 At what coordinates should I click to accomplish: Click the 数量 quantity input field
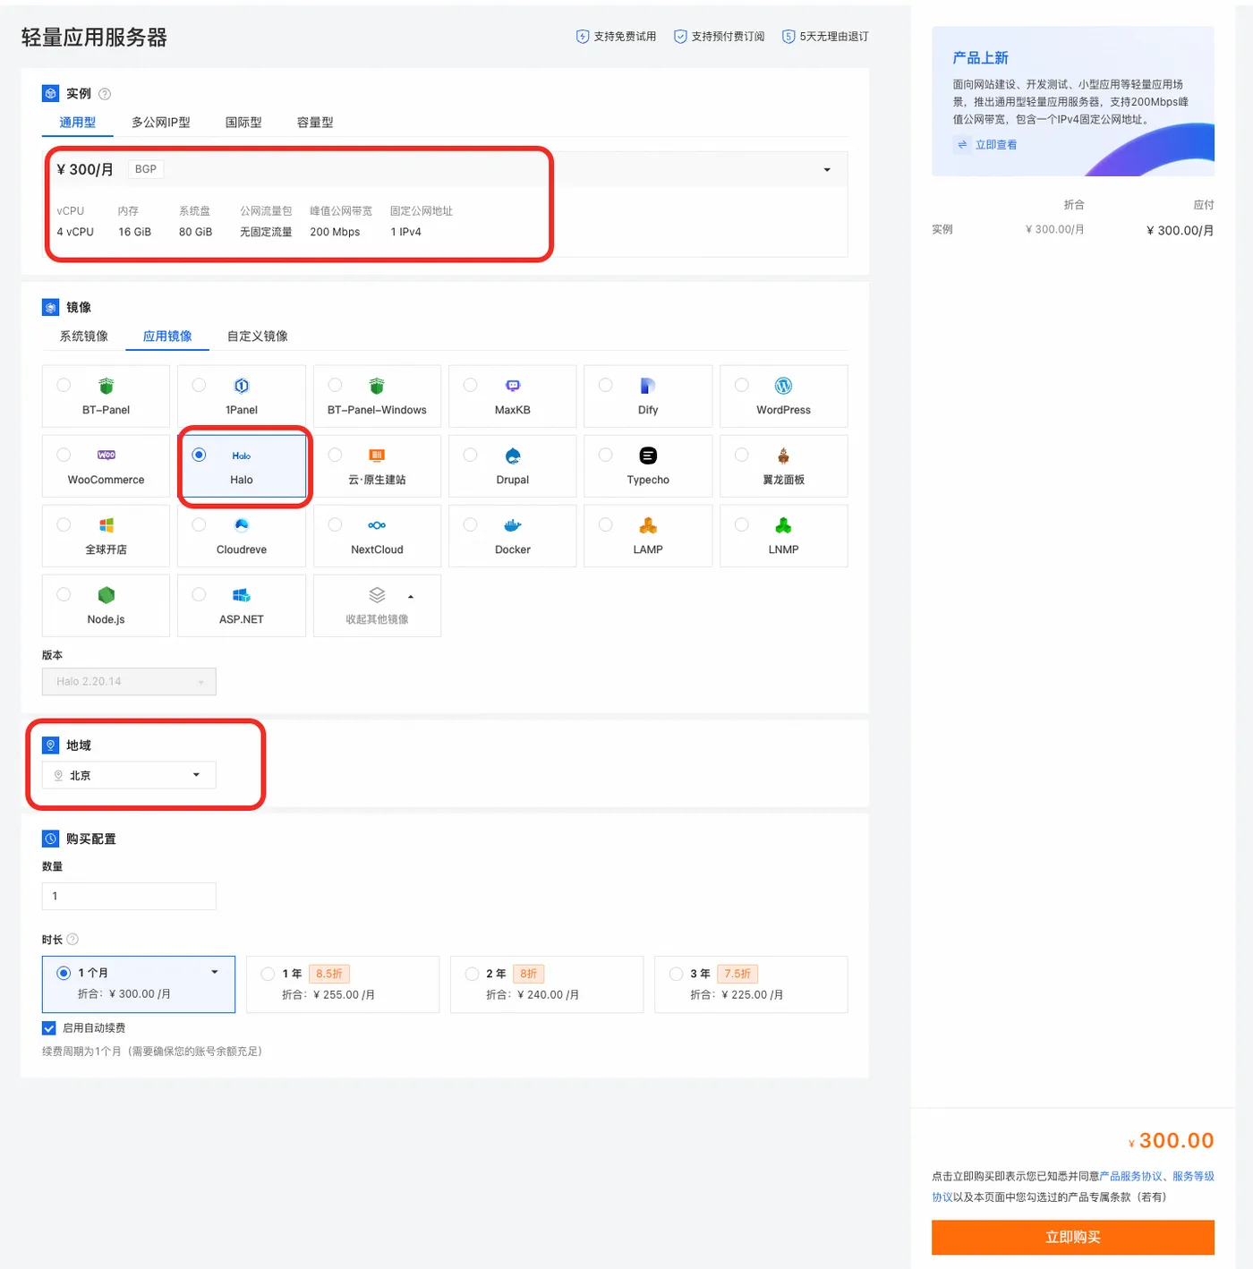[x=129, y=897]
